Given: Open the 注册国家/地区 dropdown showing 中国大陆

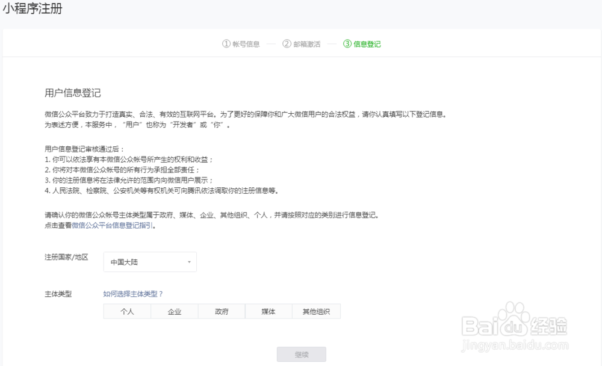Looking at the screenshot, I should point(150,262).
